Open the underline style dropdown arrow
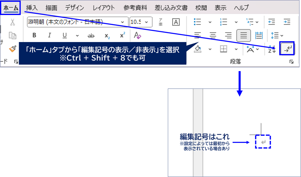The image size is (301, 177). point(77,36)
